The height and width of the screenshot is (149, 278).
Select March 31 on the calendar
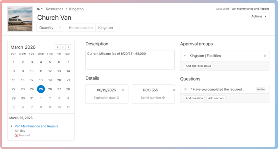[32, 98]
